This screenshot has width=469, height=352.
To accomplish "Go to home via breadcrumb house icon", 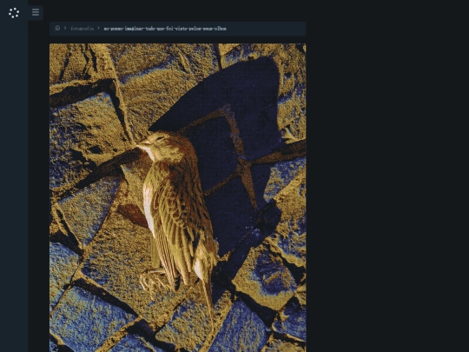I will pyautogui.click(x=57, y=28).
